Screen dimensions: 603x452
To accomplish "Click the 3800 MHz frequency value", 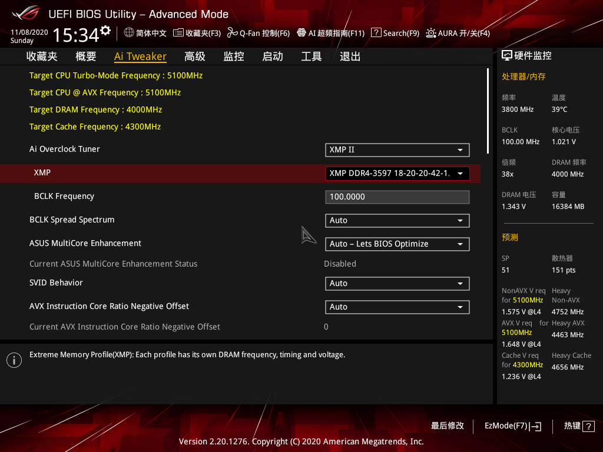I will pos(518,109).
